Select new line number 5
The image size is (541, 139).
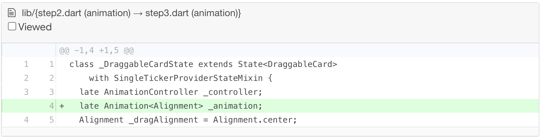tap(51, 120)
